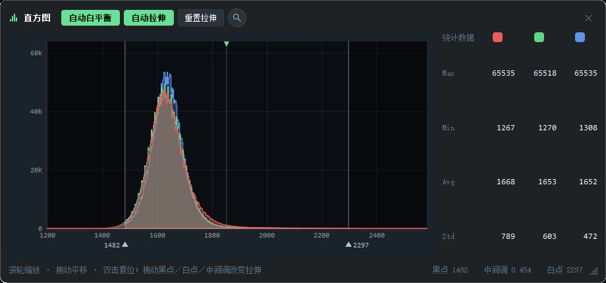The width and height of the screenshot is (606, 283).
Task: Click the blue Std value 472
Action: pyautogui.click(x=591, y=236)
